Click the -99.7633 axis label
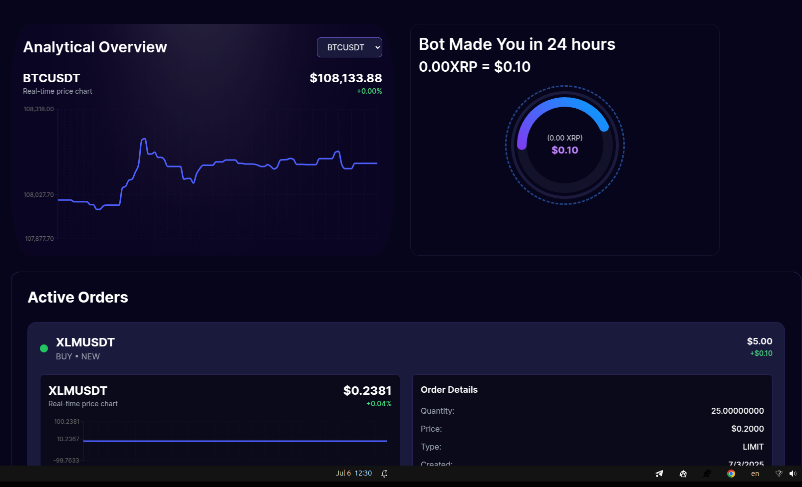Image resolution: width=802 pixels, height=487 pixels. 66,461
